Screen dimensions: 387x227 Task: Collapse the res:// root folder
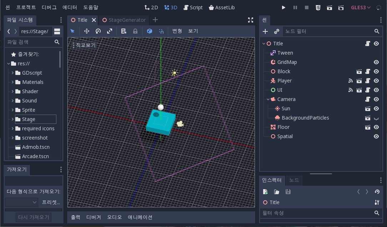[x=9, y=64]
